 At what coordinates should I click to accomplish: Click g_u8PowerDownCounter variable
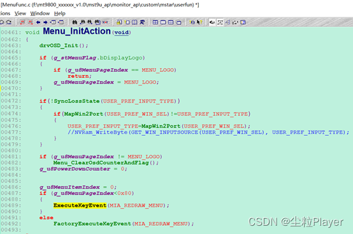pos(75,169)
